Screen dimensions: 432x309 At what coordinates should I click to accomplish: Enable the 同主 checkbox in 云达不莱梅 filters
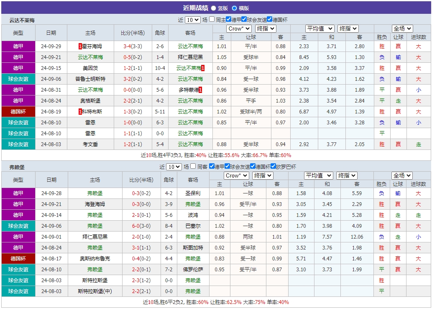211,20
